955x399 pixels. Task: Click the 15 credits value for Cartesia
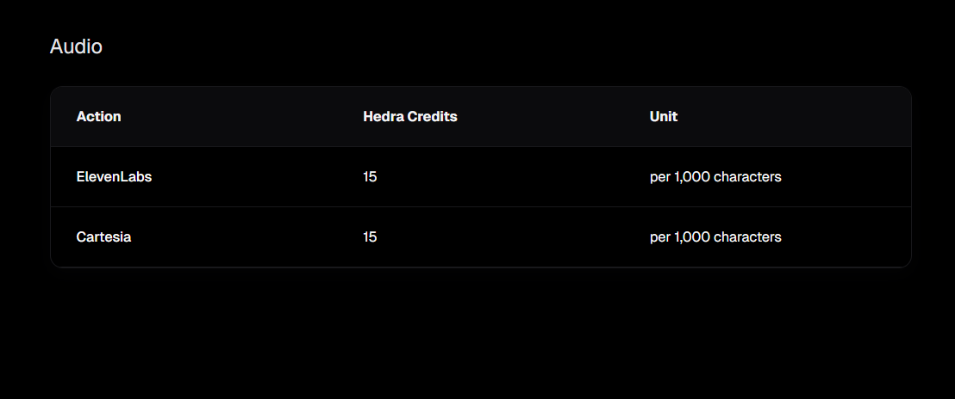click(370, 237)
